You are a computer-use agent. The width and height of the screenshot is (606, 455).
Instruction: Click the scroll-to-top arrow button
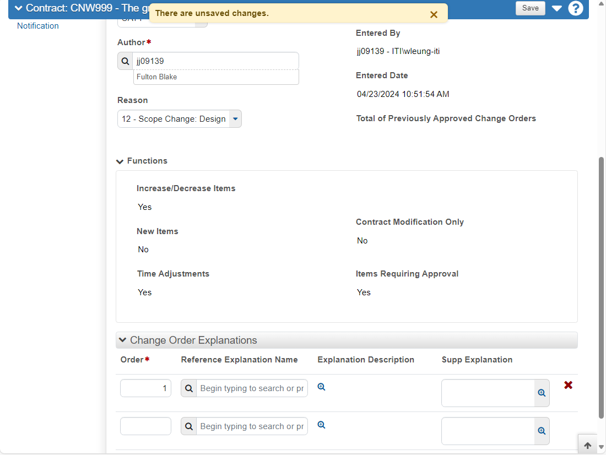tap(587, 445)
